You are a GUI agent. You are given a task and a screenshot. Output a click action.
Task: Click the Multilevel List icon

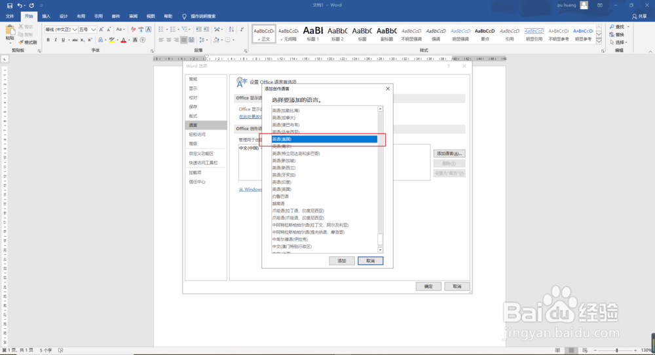coord(185,29)
